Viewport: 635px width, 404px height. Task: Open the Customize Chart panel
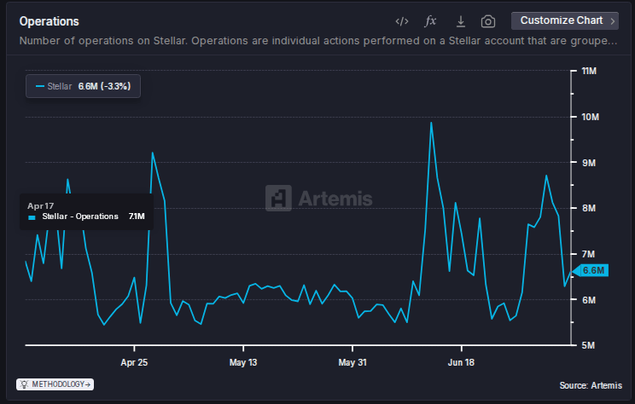pyautogui.click(x=561, y=20)
